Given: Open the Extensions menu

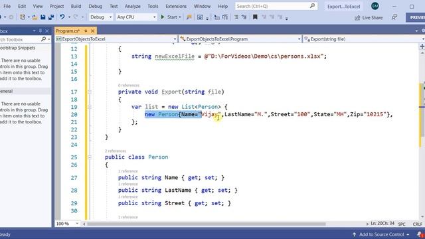Looking at the screenshot, I should point(176,6).
